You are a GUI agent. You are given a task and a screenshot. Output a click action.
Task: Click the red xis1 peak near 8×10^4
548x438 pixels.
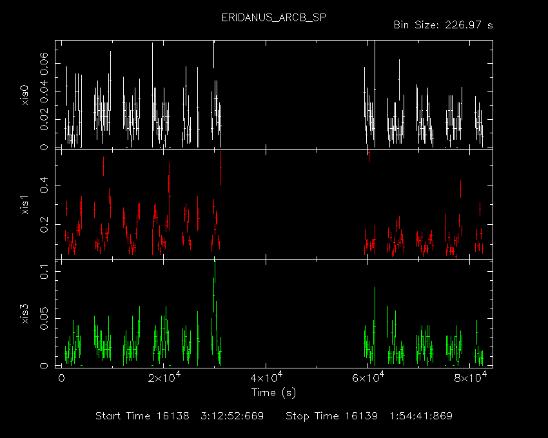(x=460, y=189)
